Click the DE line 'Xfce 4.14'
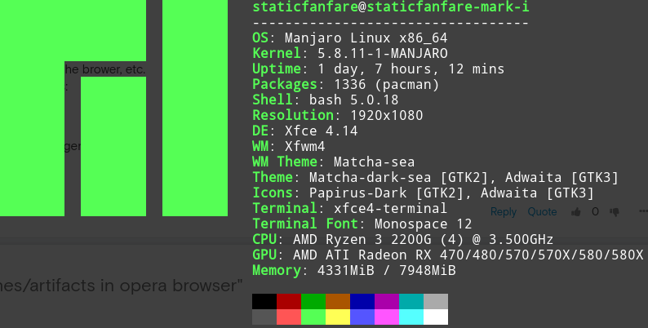 (x=305, y=131)
